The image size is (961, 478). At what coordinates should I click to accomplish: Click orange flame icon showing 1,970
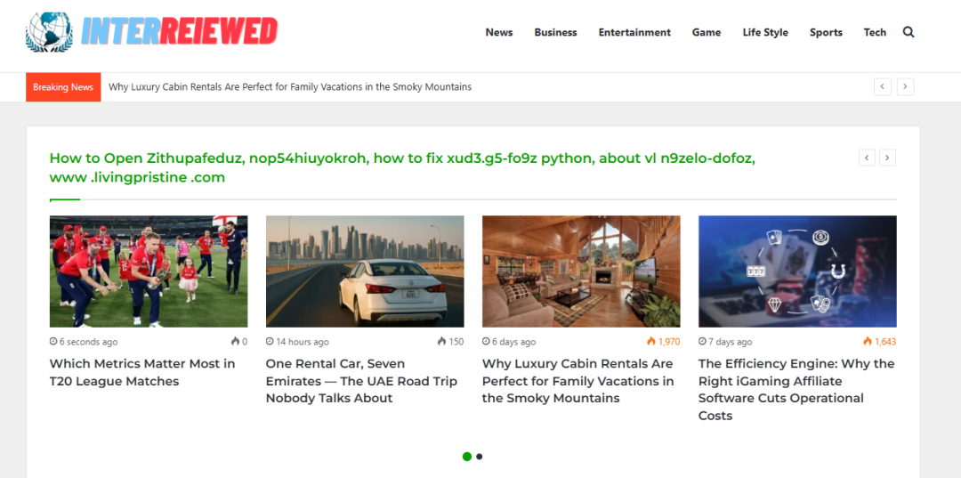[650, 342]
